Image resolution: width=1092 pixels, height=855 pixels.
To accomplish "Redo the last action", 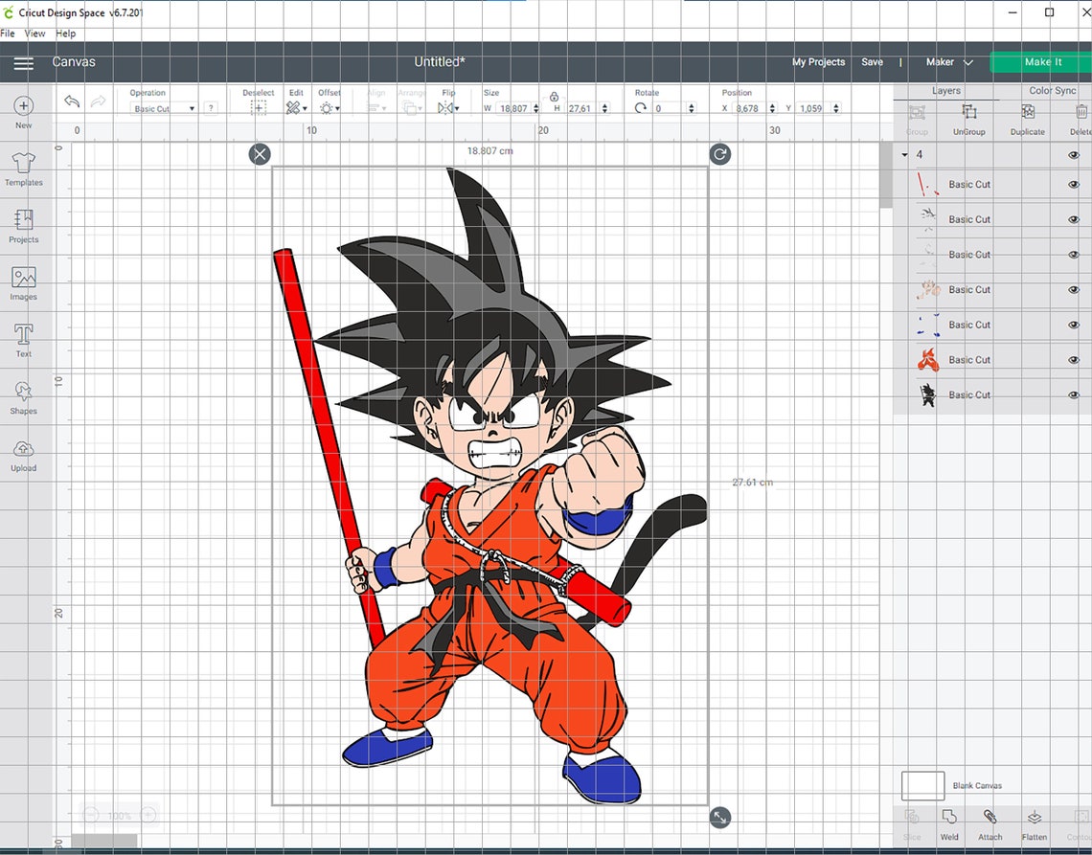I will click(99, 101).
